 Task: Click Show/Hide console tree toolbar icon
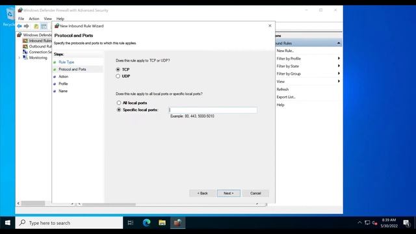pyautogui.click(x=44, y=26)
